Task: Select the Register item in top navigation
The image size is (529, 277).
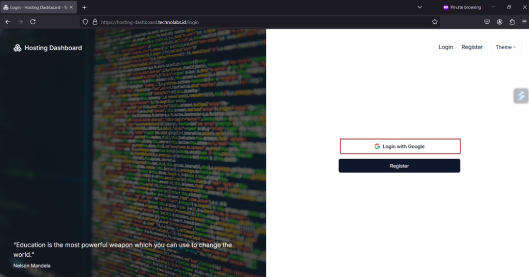Action: [x=472, y=47]
